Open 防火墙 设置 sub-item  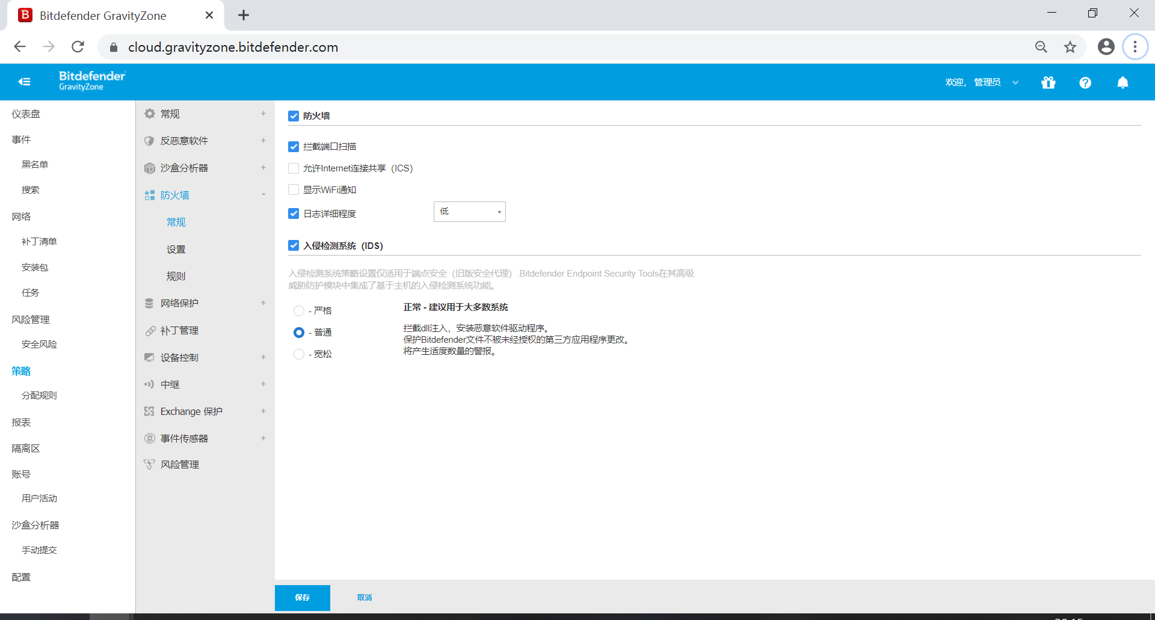[x=176, y=250]
